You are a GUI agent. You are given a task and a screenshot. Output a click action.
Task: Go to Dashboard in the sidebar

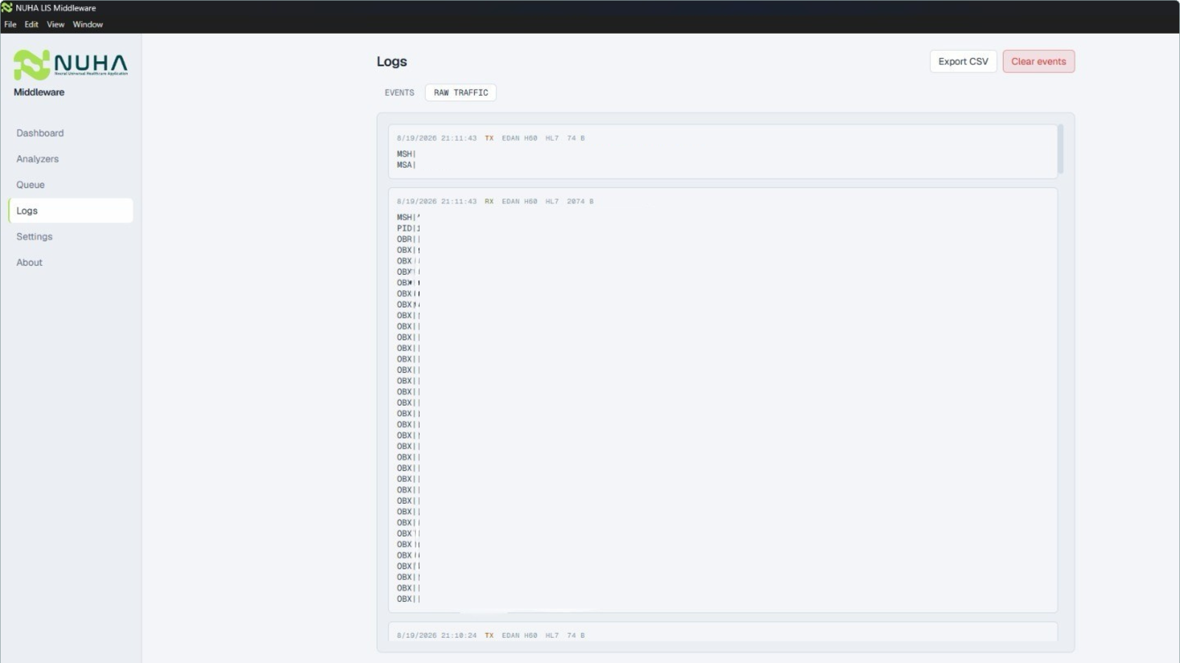point(71,133)
